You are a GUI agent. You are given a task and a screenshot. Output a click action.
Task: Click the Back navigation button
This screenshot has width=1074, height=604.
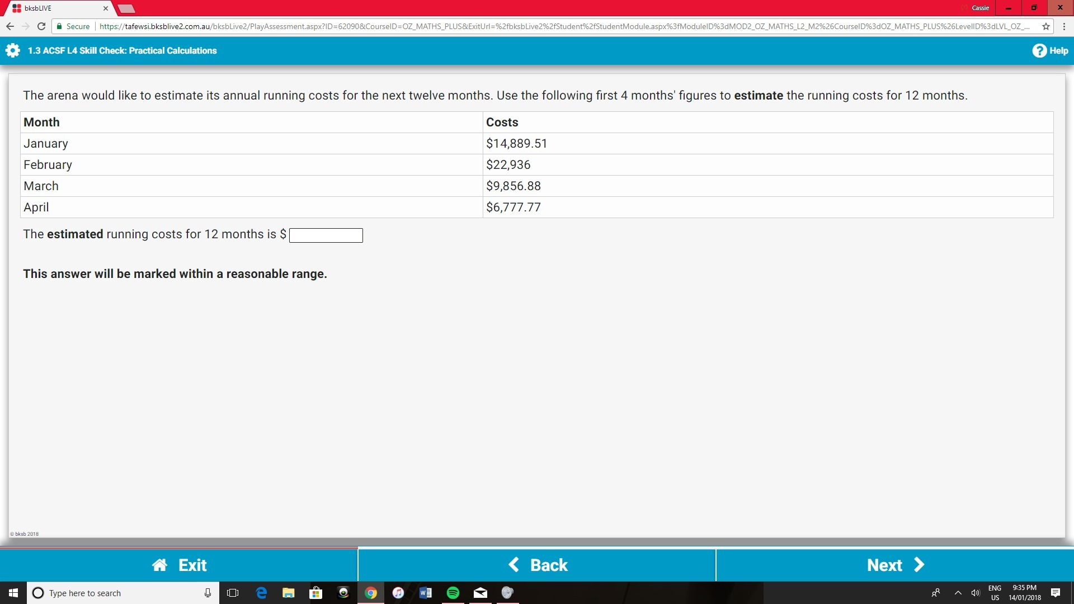(x=537, y=565)
